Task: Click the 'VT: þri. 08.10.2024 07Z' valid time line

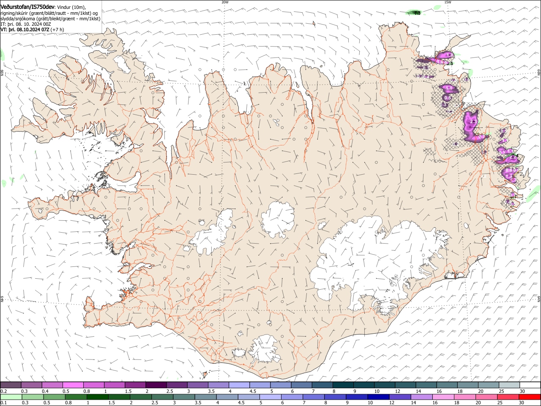Action: click(x=25, y=30)
